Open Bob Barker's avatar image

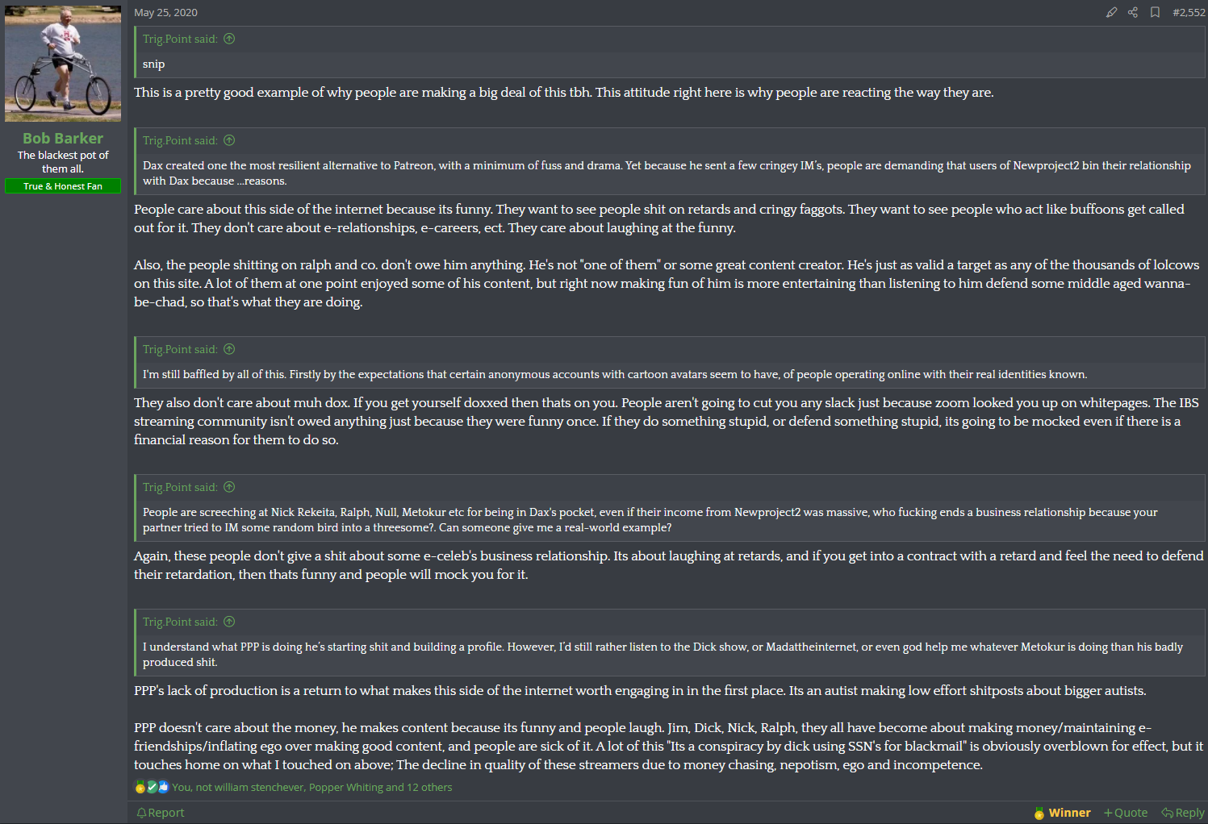[x=63, y=64]
